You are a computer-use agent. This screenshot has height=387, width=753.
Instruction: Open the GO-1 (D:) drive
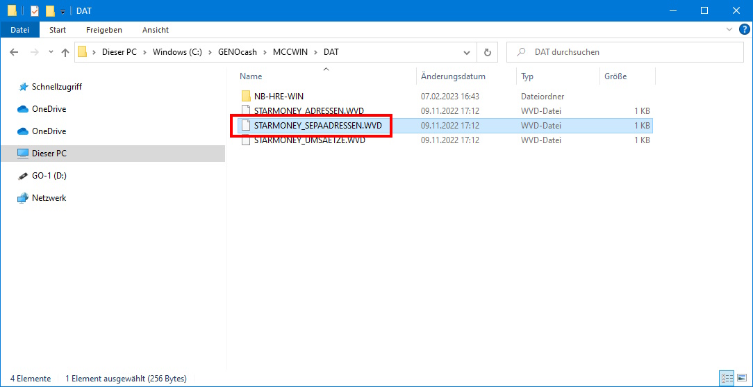click(49, 176)
